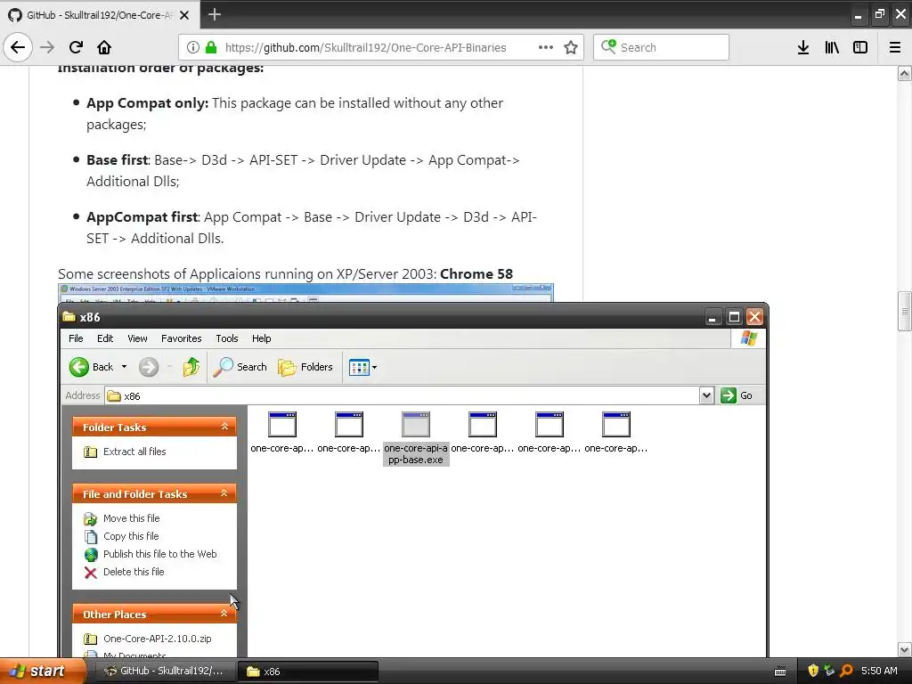Click the browser scrollbar down arrow
The height and width of the screenshot is (684, 912).
(905, 649)
